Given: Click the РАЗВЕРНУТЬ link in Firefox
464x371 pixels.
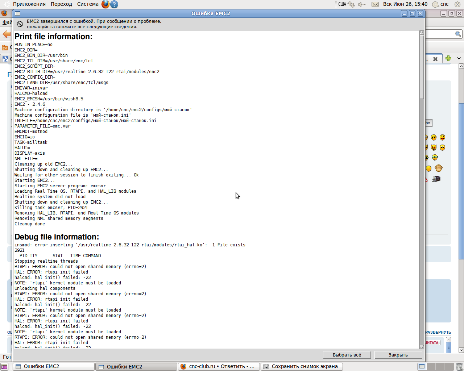Looking at the screenshot, I should click(438, 332).
